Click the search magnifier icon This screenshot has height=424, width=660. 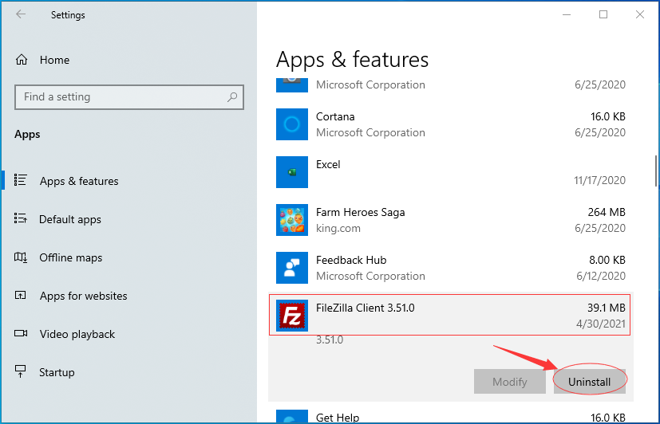coord(232,97)
